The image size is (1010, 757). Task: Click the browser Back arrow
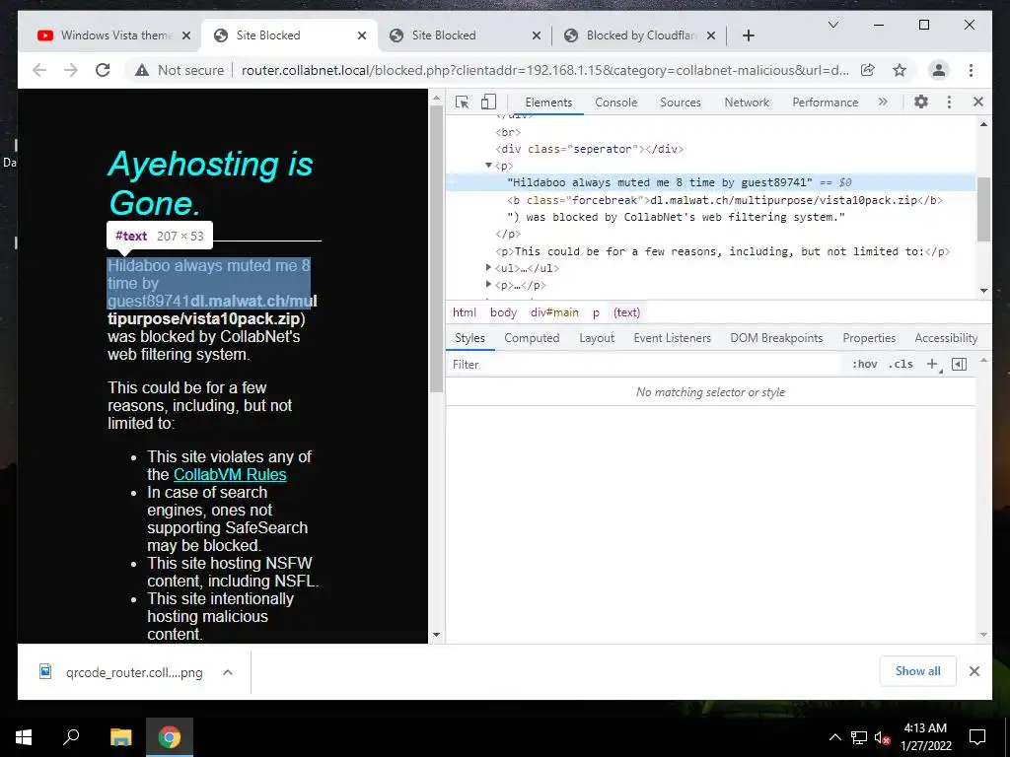(39, 70)
